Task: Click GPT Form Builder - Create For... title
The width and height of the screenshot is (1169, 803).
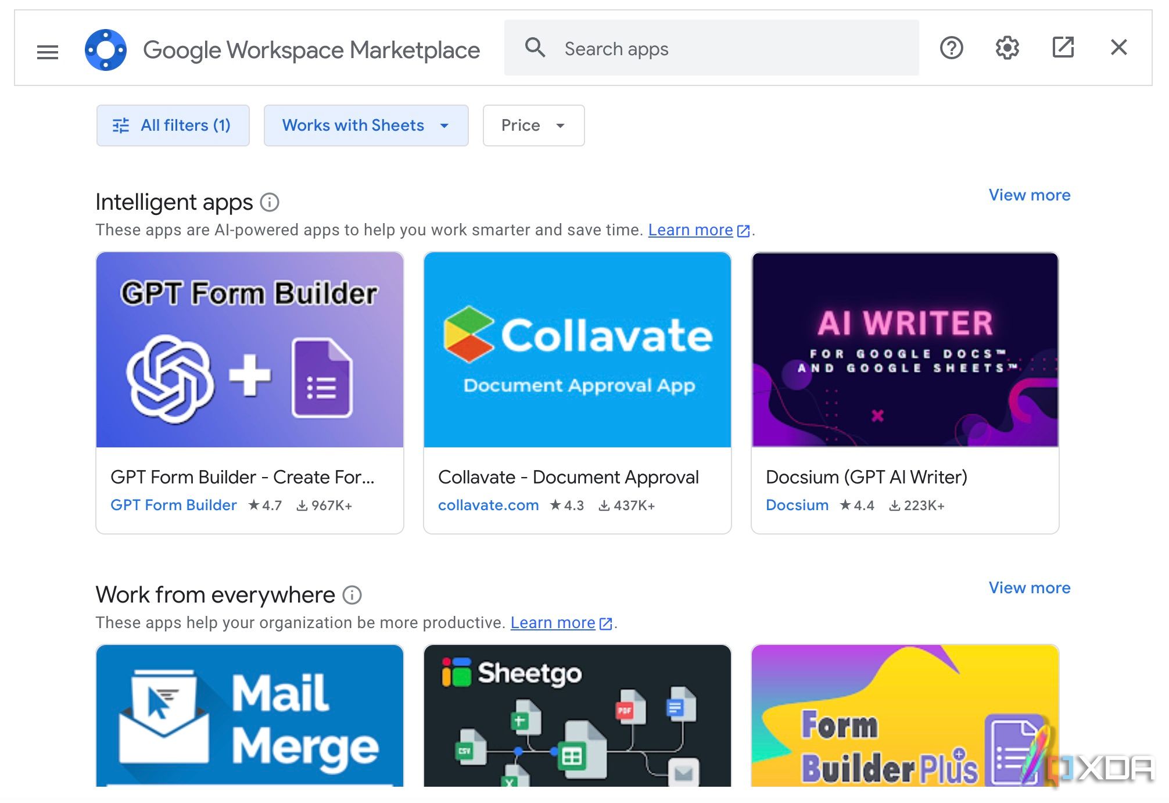Action: click(x=242, y=477)
